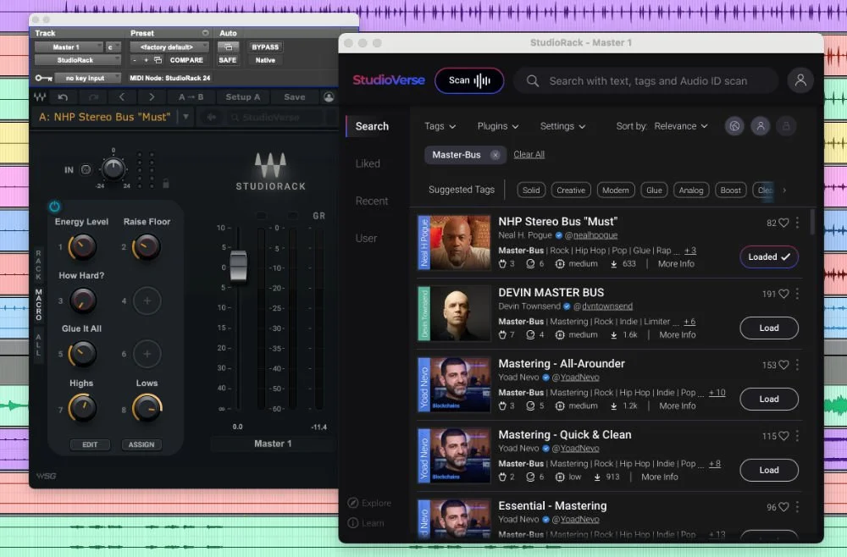Open the Plugins filter dropdown
Image resolution: width=847 pixels, height=557 pixels.
(x=498, y=125)
